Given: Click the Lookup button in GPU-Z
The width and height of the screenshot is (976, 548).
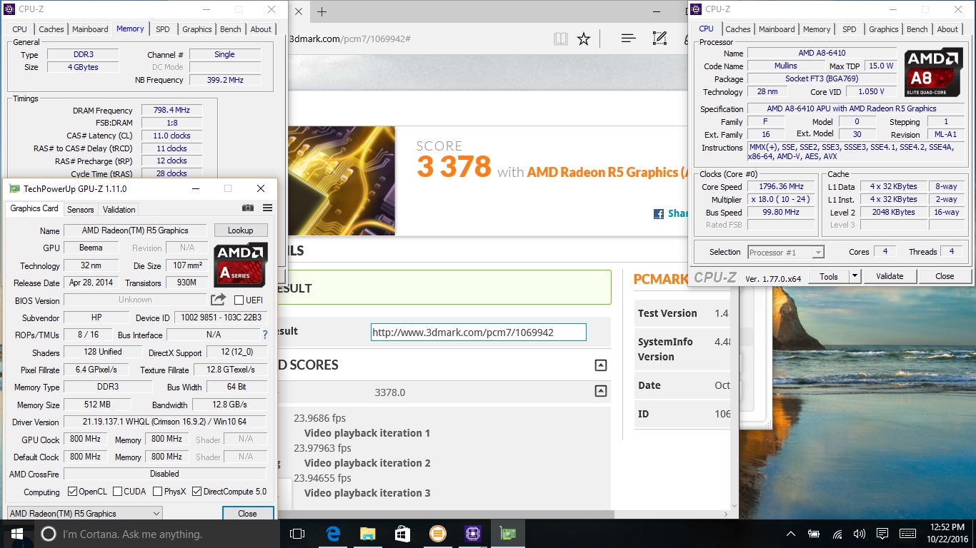Looking at the screenshot, I should (240, 230).
